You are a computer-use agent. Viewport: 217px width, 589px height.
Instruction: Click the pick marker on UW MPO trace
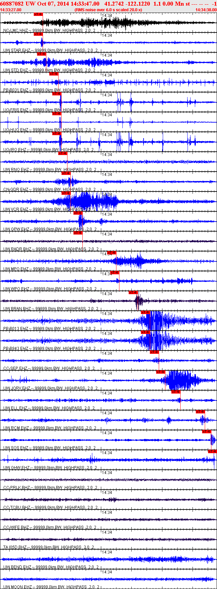(x=112, y=253)
